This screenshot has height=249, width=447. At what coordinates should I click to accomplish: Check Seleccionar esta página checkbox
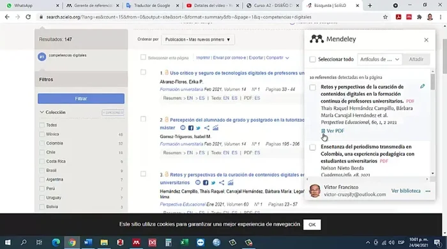tap(143, 57)
